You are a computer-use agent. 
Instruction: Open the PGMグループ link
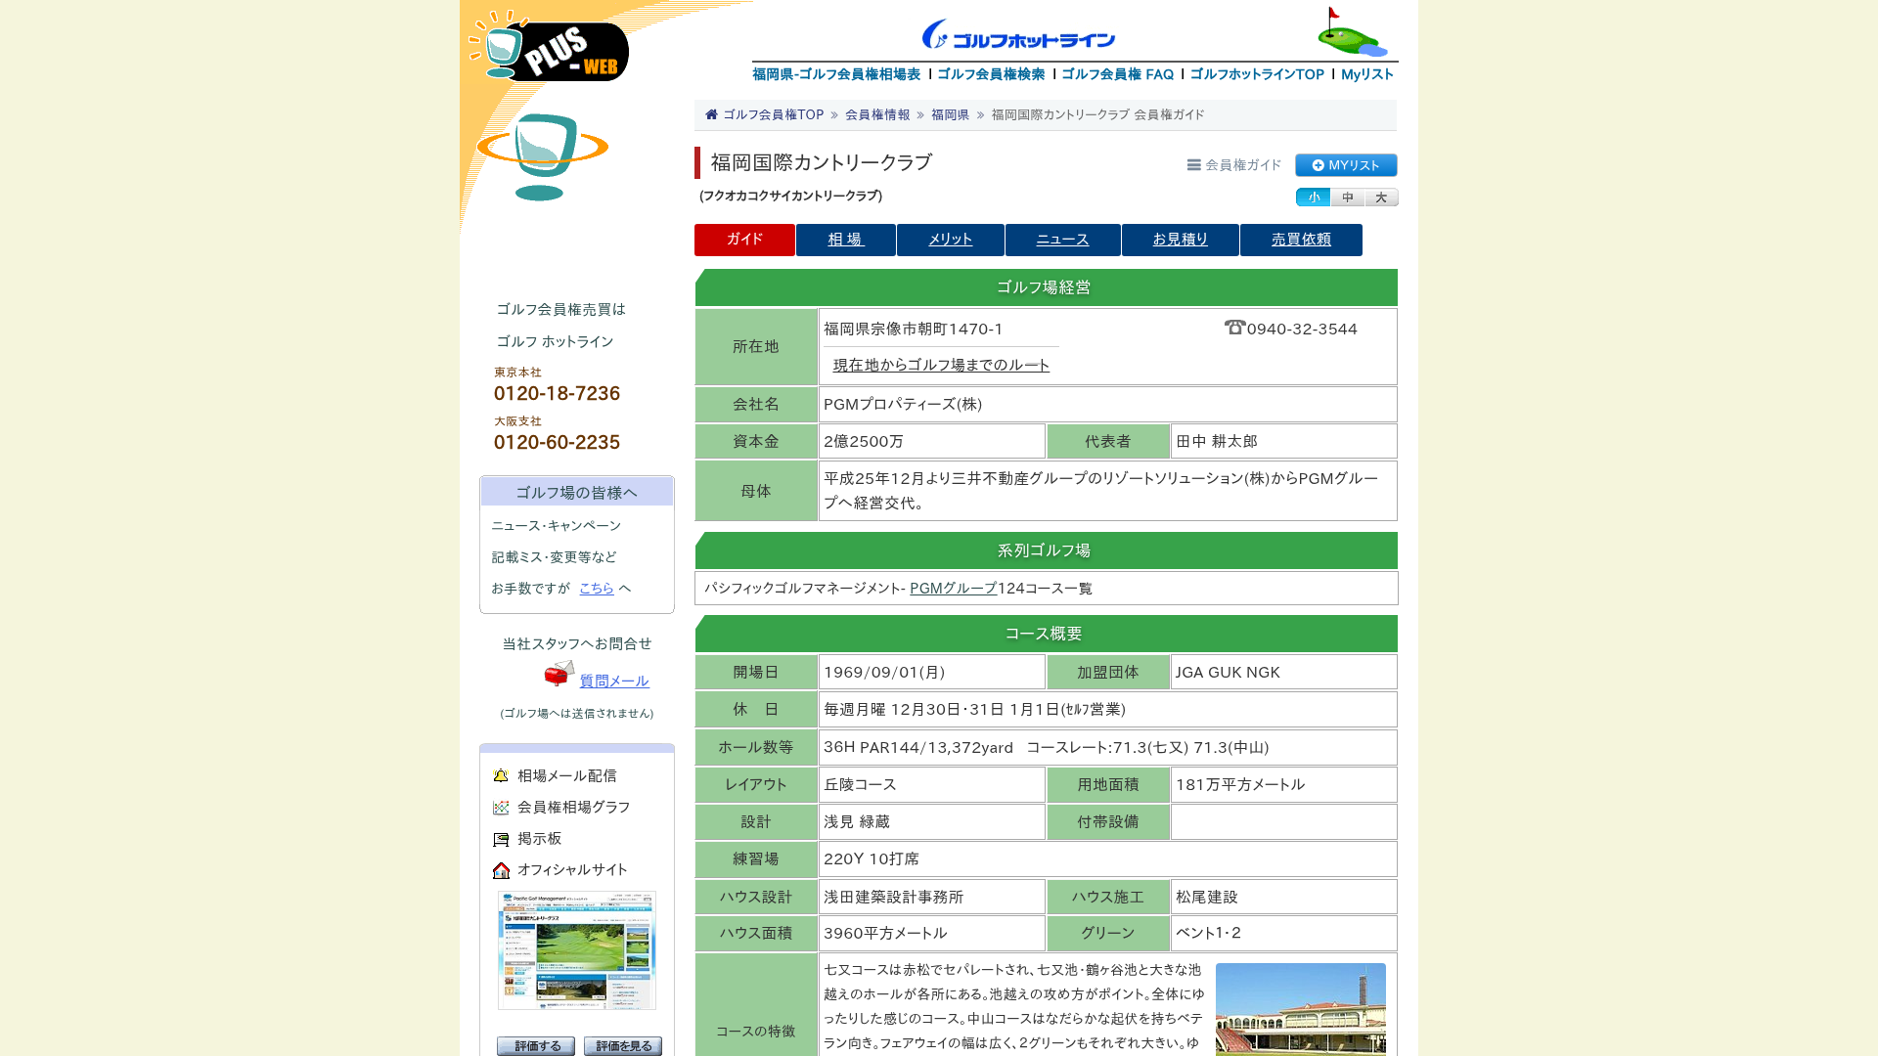tap(953, 588)
